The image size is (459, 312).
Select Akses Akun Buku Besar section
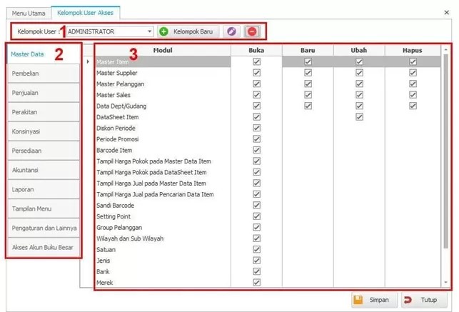point(43,247)
